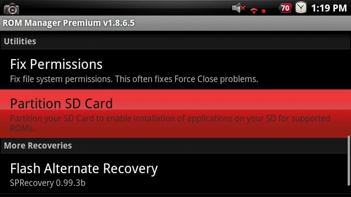Image resolution: width=351 pixels, height=197 pixels.
Task: Open Fix Permissions
Action: click(x=175, y=70)
